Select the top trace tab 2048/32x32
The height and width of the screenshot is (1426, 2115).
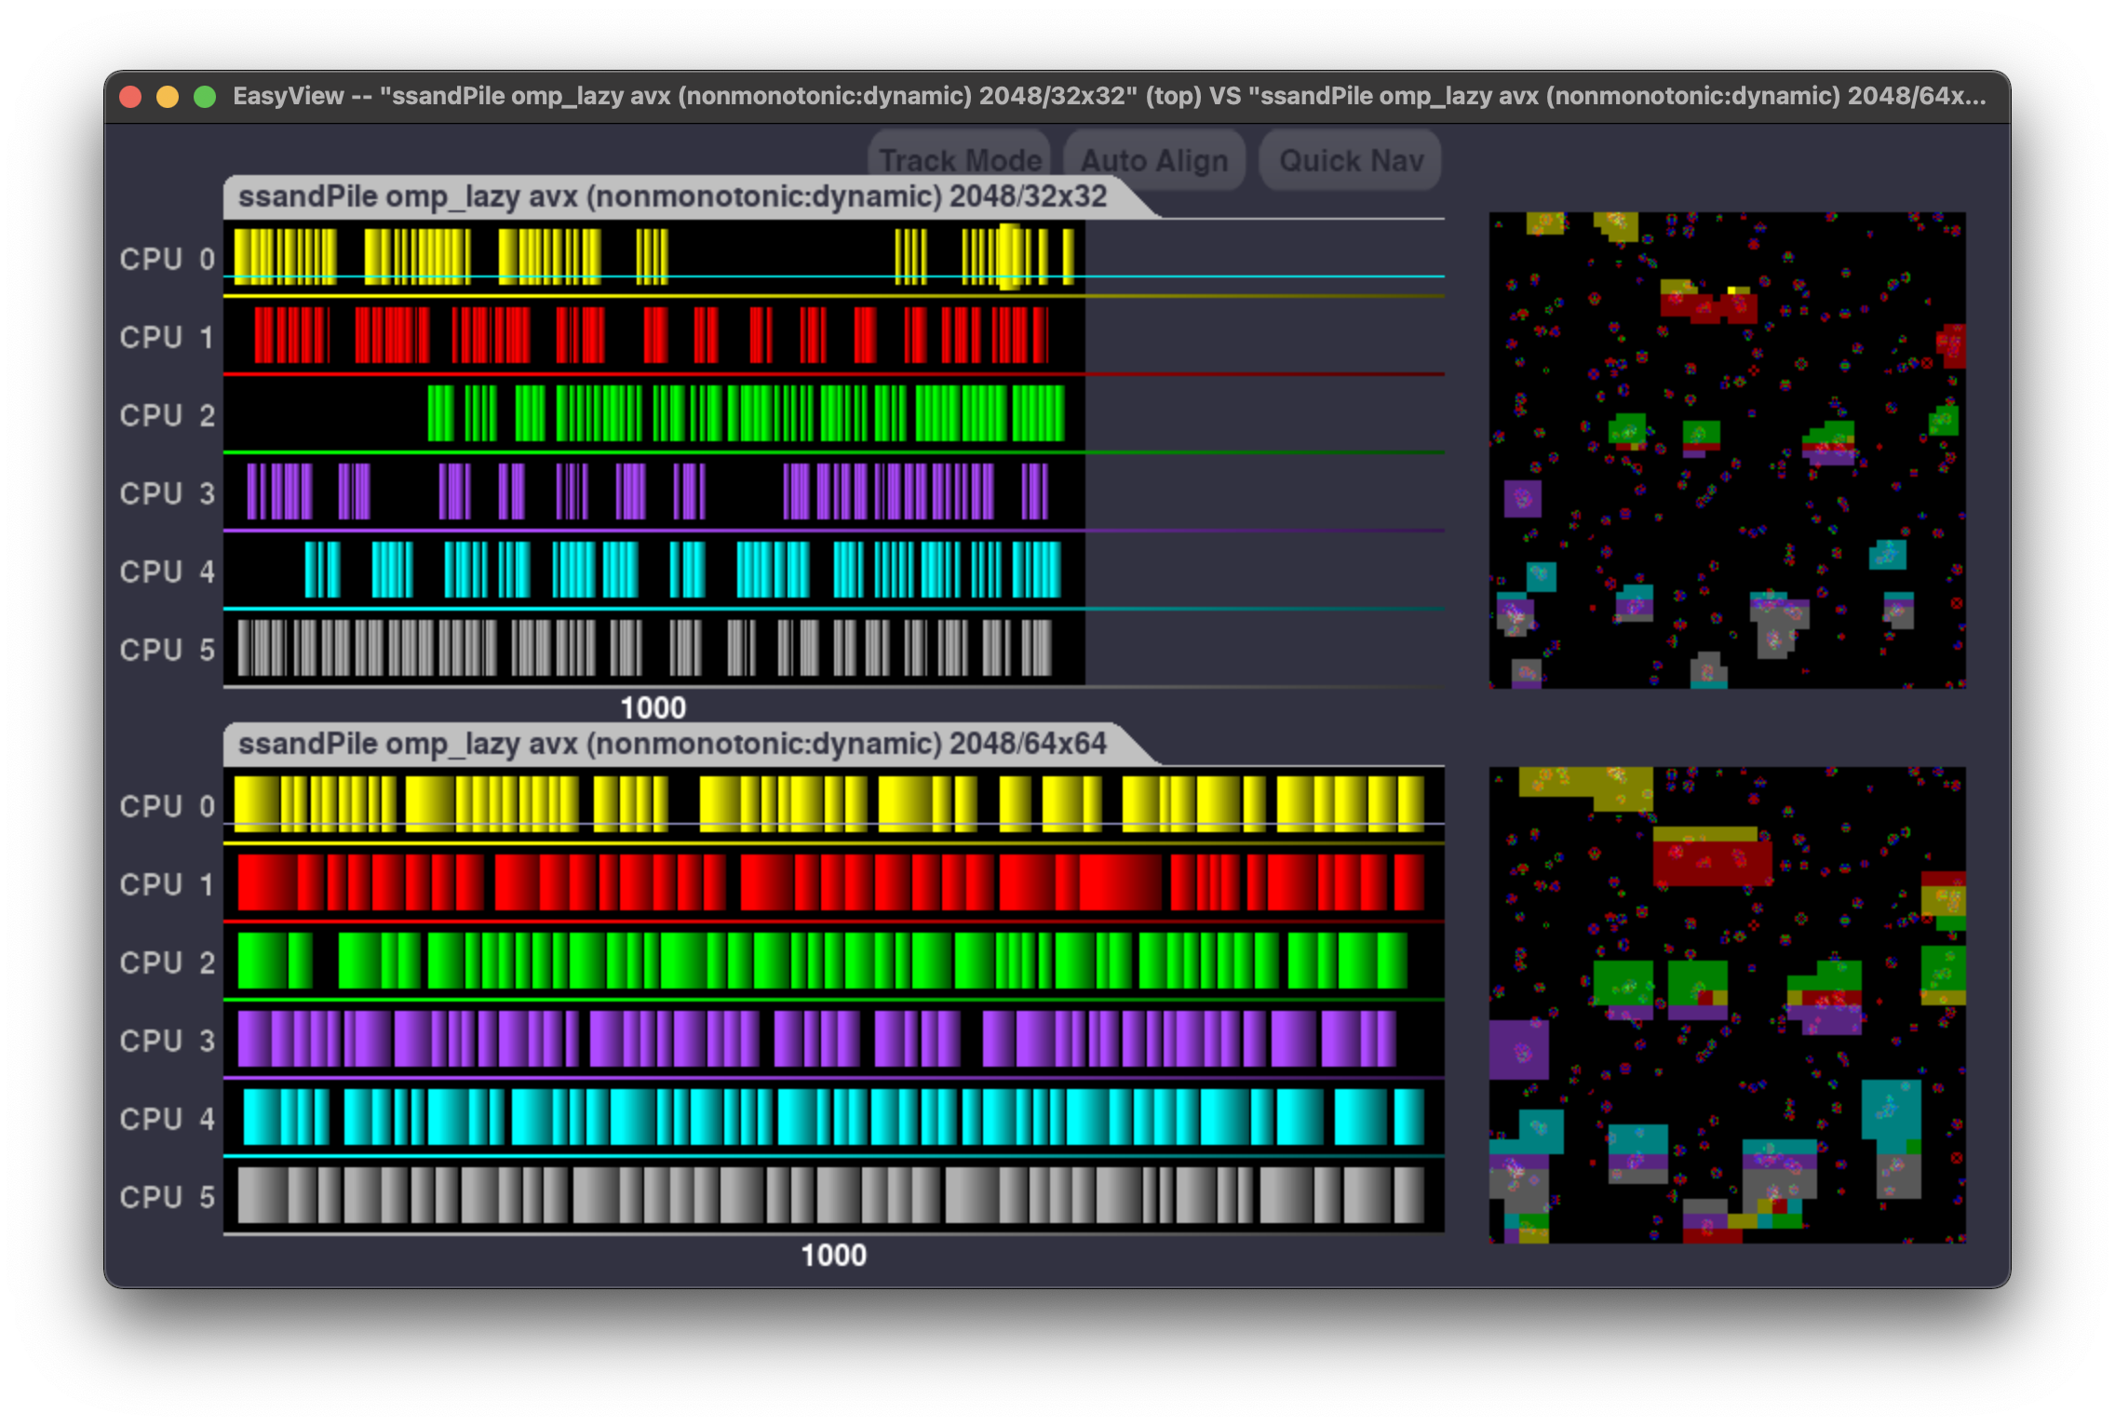[672, 196]
